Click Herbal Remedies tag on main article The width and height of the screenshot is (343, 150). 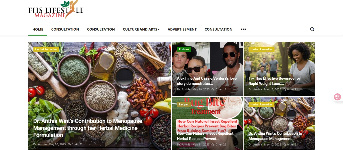(x=46, y=49)
